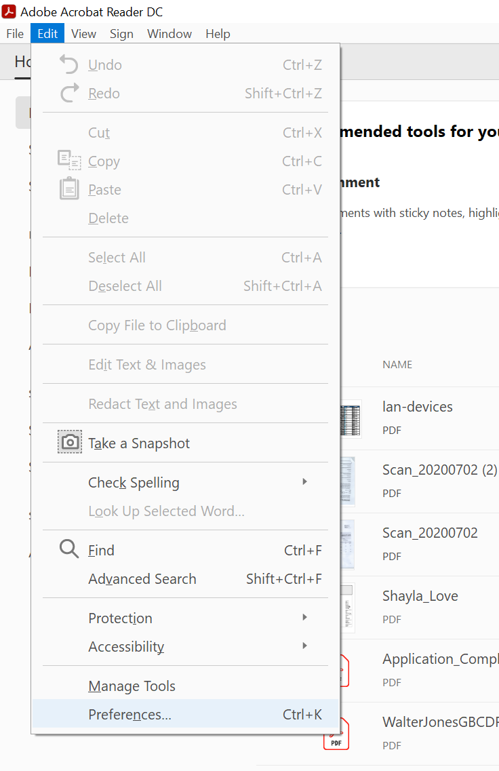
Task: Open the Help menu
Action: coord(218,33)
